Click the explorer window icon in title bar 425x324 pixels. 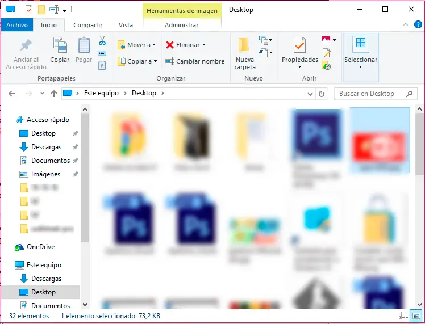click(x=10, y=10)
